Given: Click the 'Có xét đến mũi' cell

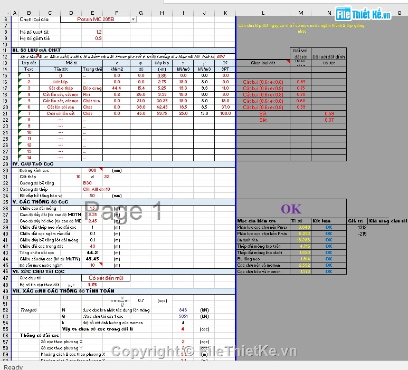Looking at the screenshot, I should [106, 278].
